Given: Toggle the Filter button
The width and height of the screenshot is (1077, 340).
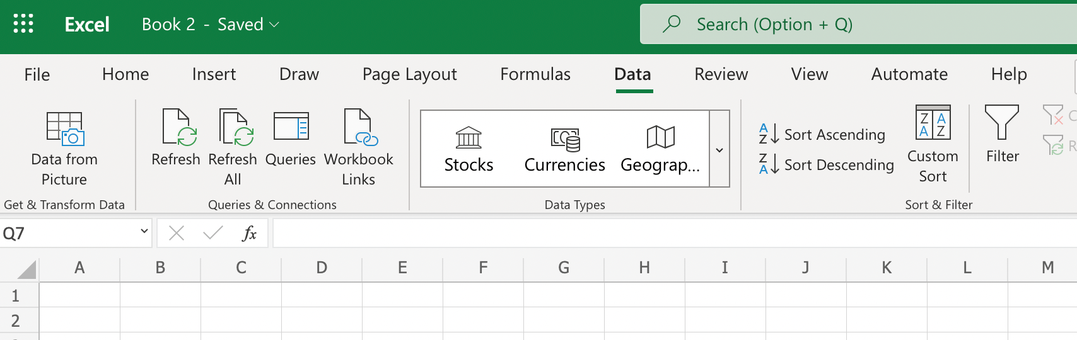Looking at the screenshot, I should coord(1002,134).
